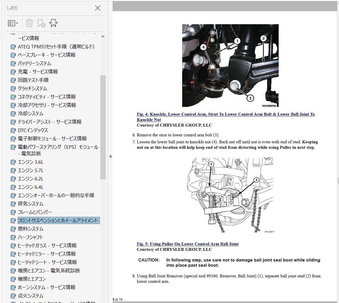Open the Fig. 5 Using Puller link
Screen dimensions: 339x303
[x=187, y=244]
